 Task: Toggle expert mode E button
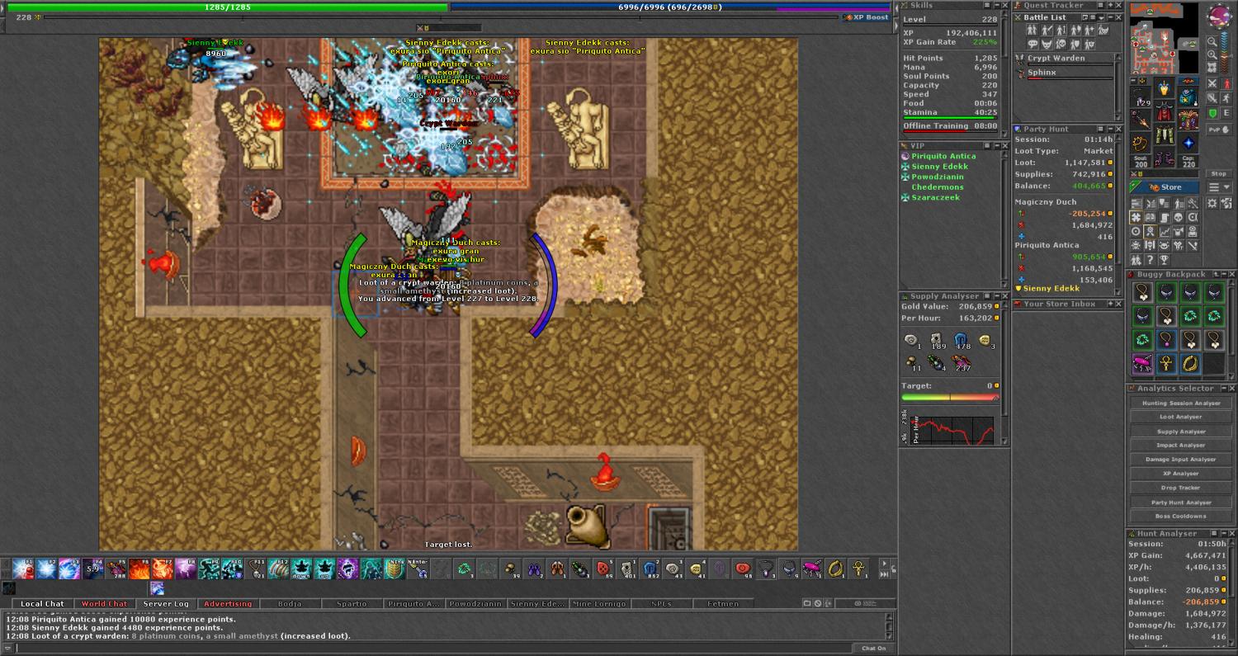[1226, 113]
